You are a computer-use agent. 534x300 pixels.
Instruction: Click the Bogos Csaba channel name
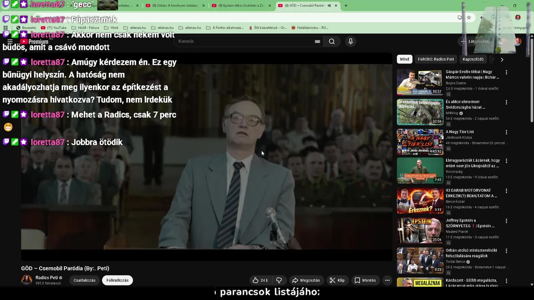point(456,83)
